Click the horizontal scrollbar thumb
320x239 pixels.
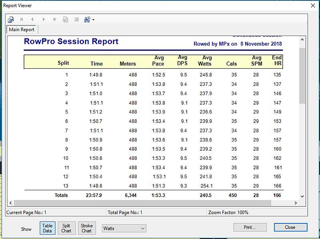tap(142, 203)
